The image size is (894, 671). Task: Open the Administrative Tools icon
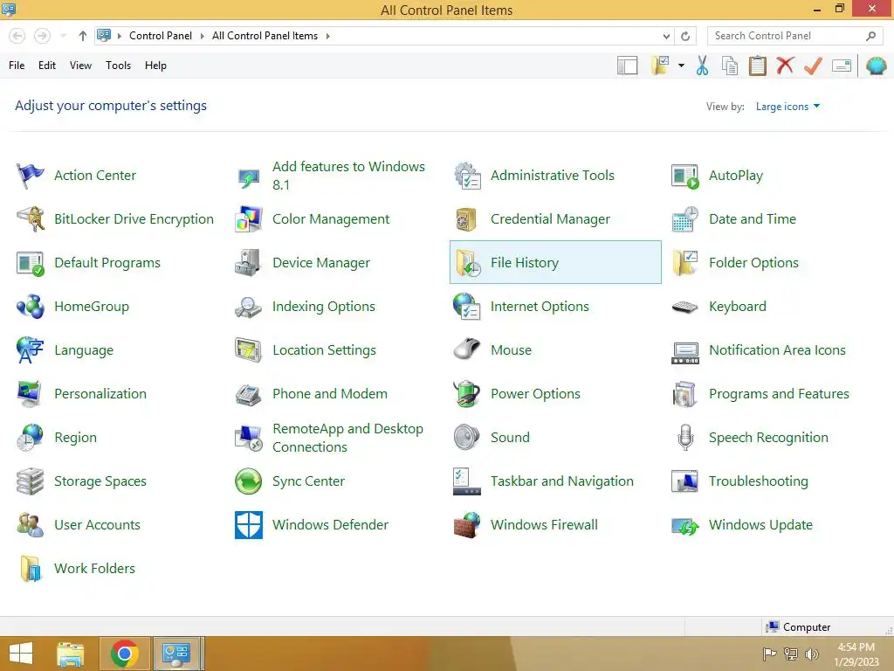click(467, 176)
